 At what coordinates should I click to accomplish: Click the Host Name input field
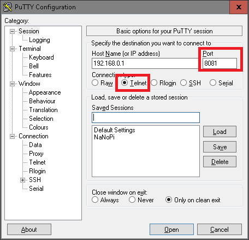point(145,63)
